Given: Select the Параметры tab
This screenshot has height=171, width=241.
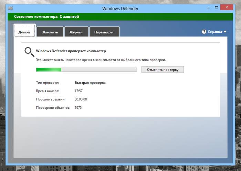Looking at the screenshot, I should point(104,32).
